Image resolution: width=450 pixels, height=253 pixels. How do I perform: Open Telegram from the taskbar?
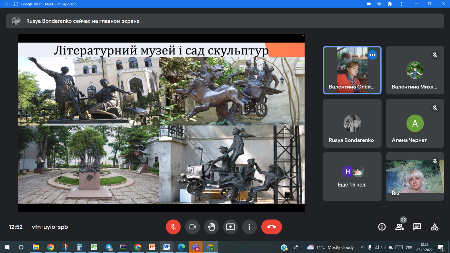tap(109, 247)
